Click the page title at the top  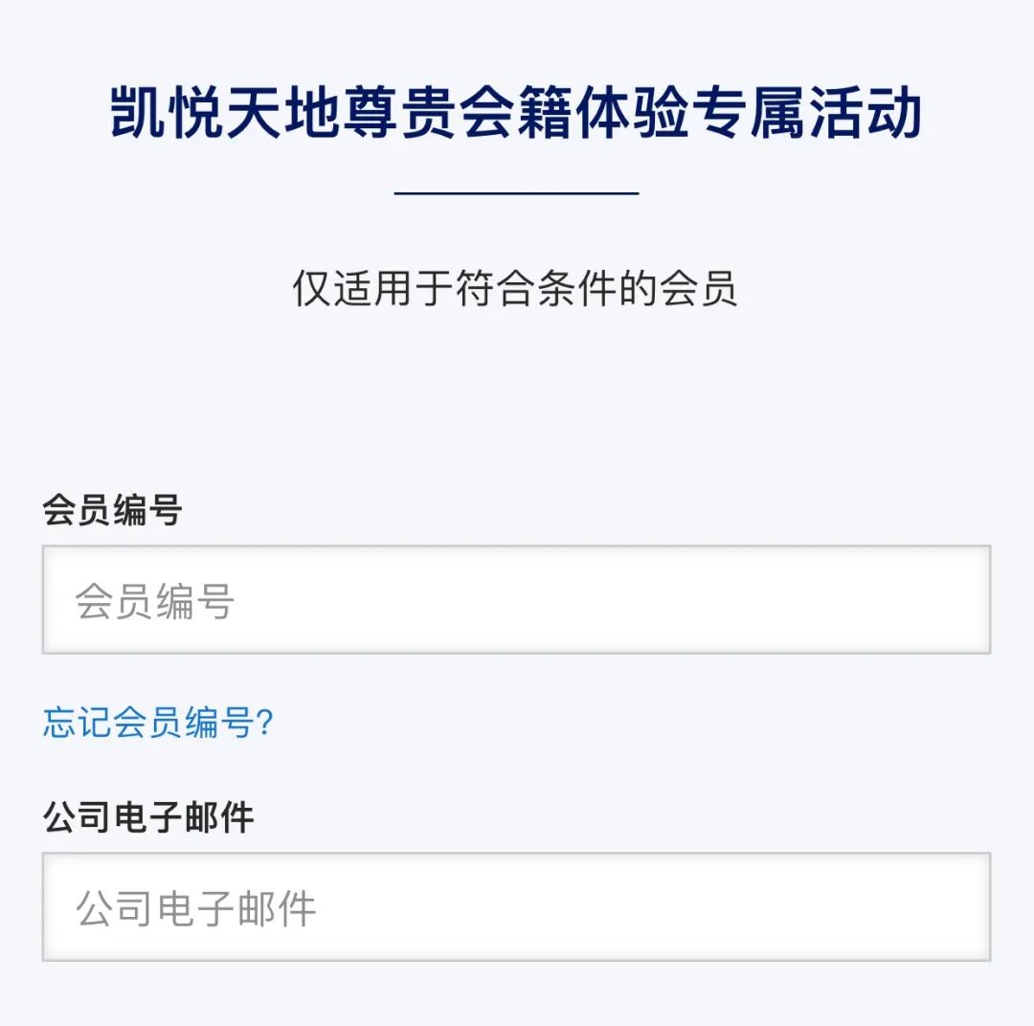tap(516, 114)
